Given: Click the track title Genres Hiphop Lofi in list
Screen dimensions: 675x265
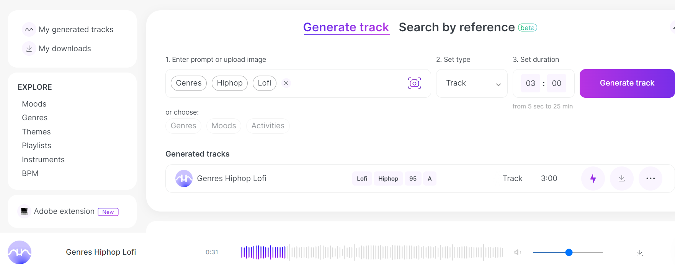Looking at the screenshot, I should (x=232, y=178).
